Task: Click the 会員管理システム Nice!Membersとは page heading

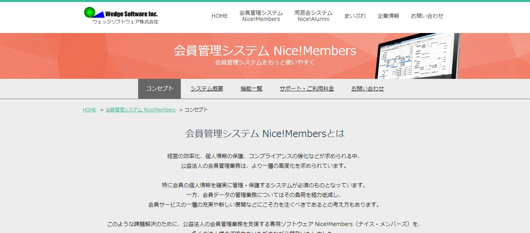Action: point(265,133)
